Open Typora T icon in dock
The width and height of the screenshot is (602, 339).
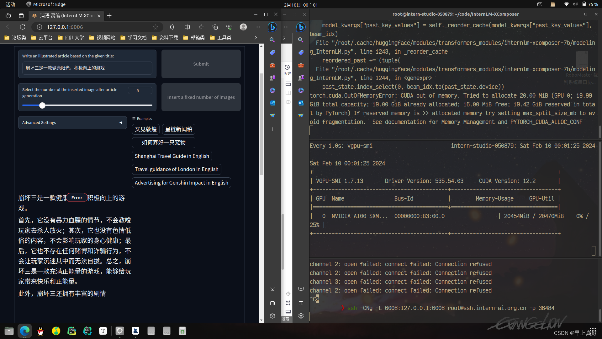(103, 331)
